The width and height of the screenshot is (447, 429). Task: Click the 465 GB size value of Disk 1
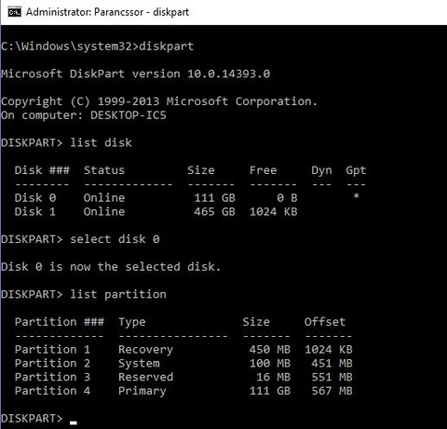coord(214,212)
